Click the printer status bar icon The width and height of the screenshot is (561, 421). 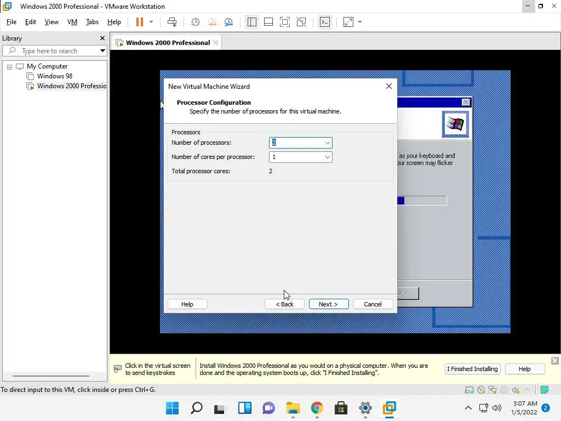(504, 390)
